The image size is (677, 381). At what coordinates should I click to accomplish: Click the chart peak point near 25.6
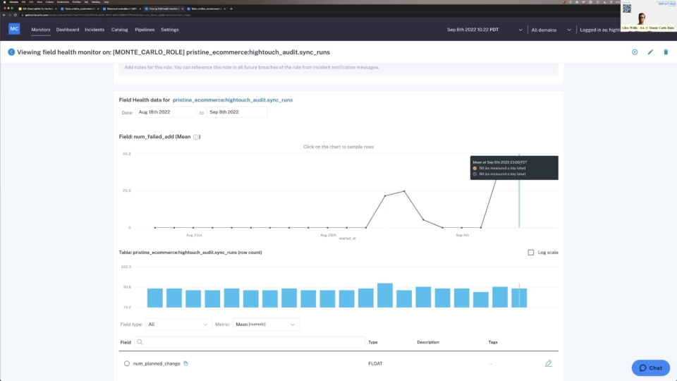tap(404, 191)
